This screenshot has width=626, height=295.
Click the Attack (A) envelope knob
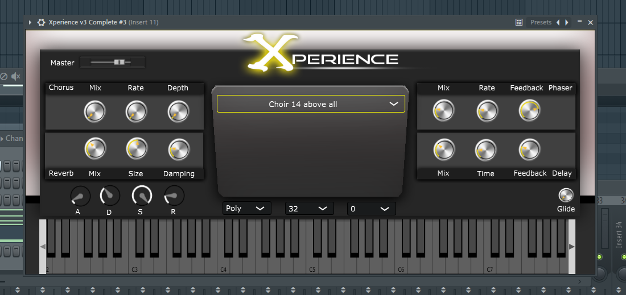[x=80, y=196]
